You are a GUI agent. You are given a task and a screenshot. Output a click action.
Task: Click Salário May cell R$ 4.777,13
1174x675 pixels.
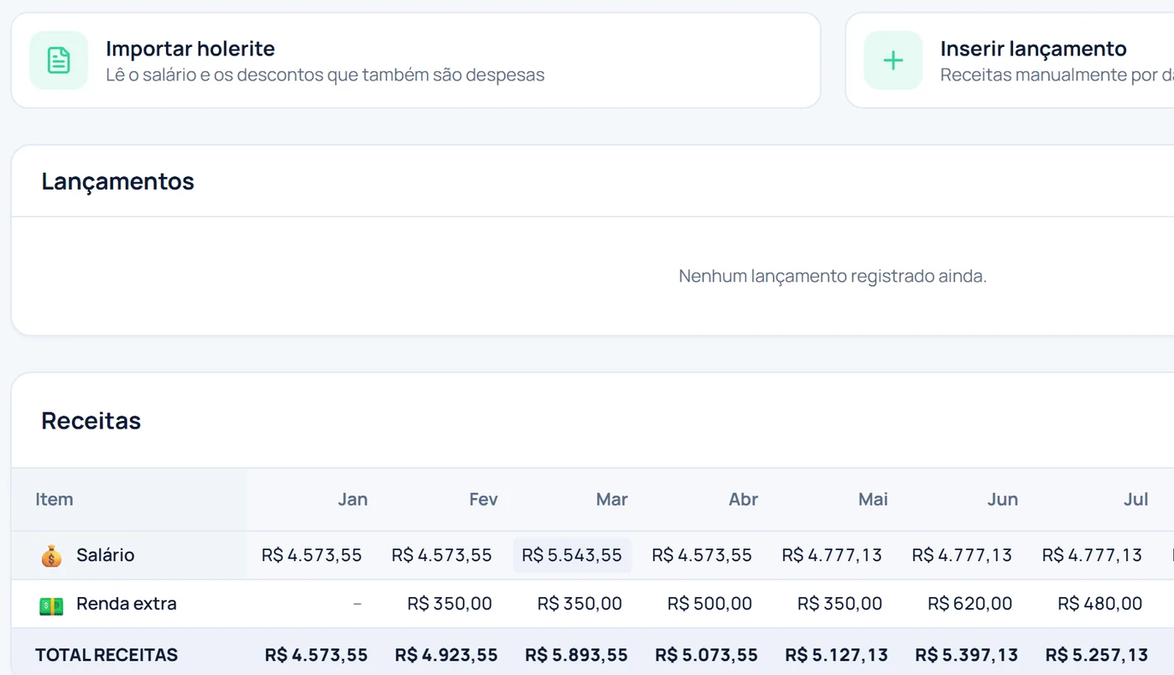tap(832, 555)
